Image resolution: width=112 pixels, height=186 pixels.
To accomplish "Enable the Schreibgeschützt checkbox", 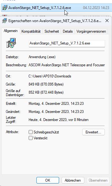I will [x=30, y=132].
